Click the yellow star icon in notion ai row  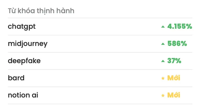[x=163, y=95]
